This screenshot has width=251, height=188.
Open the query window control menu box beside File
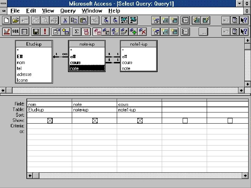point(3,11)
